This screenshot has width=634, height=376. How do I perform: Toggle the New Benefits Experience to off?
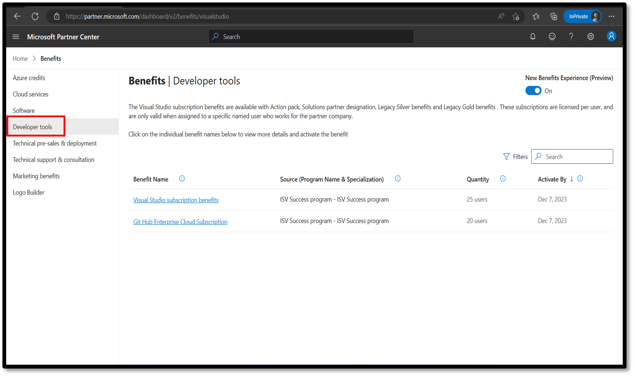click(534, 91)
